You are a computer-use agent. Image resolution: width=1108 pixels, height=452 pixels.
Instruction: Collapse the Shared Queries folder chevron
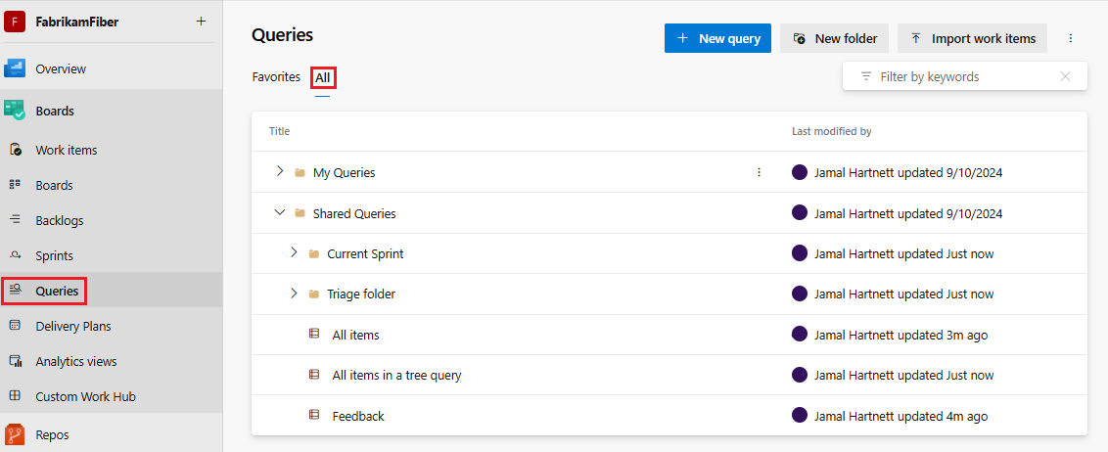point(280,212)
